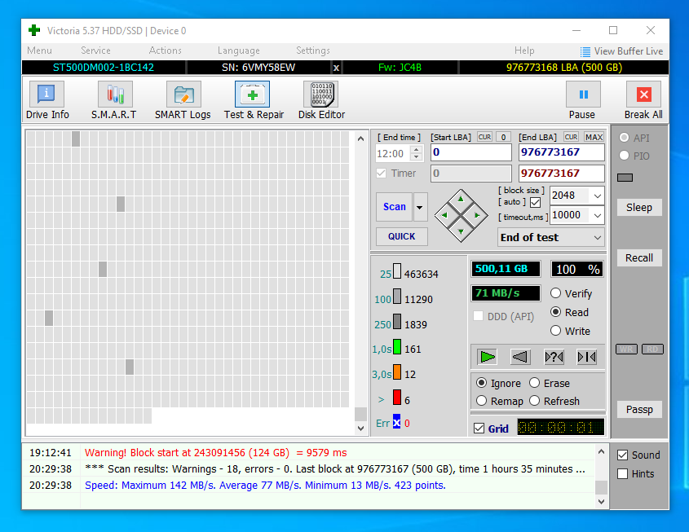Start scan with green play arrow
The image size is (689, 532).
(488, 357)
